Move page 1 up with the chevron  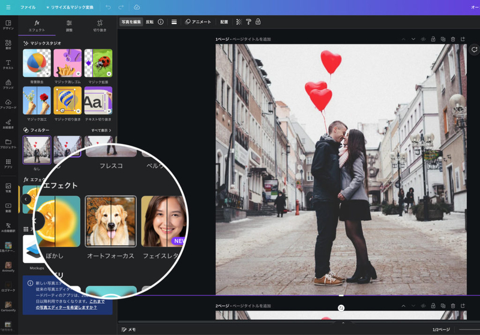click(403, 39)
